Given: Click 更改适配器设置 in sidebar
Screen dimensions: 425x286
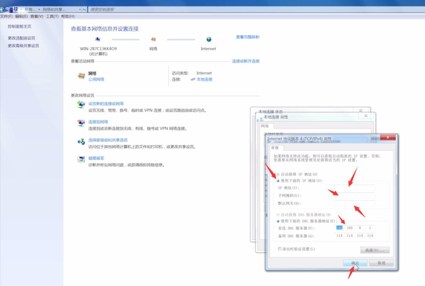Looking at the screenshot, I should click(x=22, y=38).
